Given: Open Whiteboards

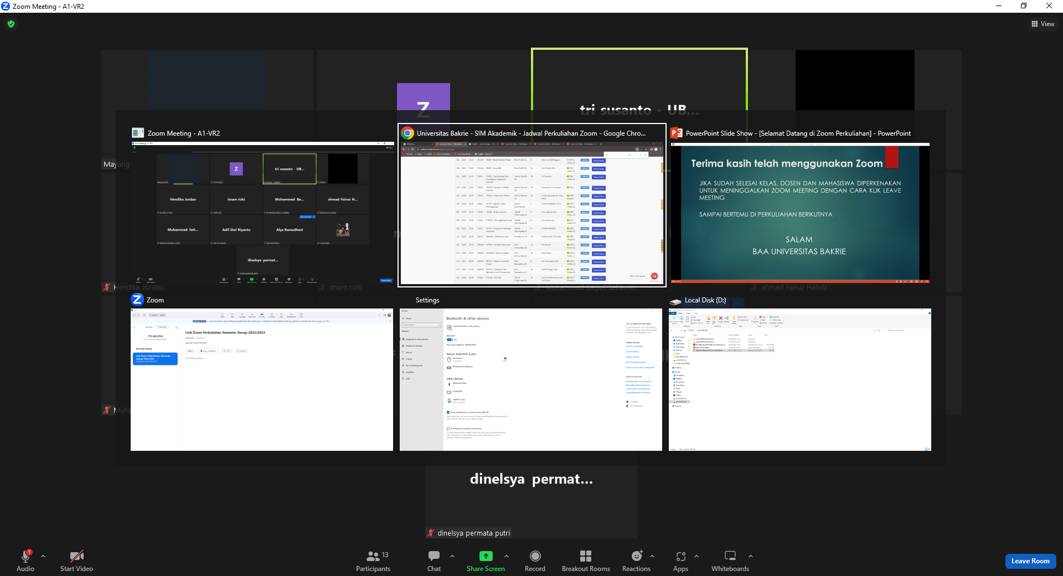Looking at the screenshot, I should tap(730, 560).
